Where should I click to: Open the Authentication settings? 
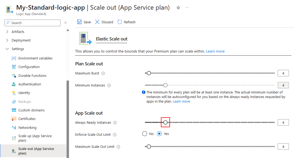(29, 84)
